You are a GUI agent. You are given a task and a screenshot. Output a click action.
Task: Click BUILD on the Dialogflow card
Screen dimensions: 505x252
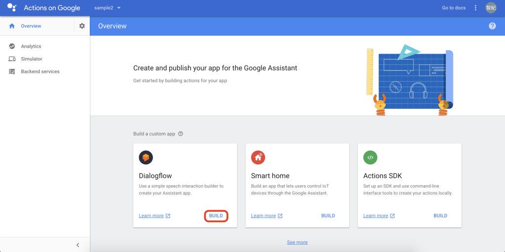216,216
